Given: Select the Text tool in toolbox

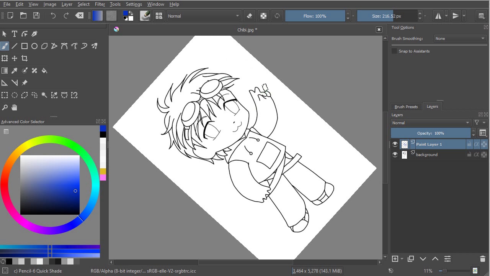Looking at the screenshot, I should (x=15, y=34).
